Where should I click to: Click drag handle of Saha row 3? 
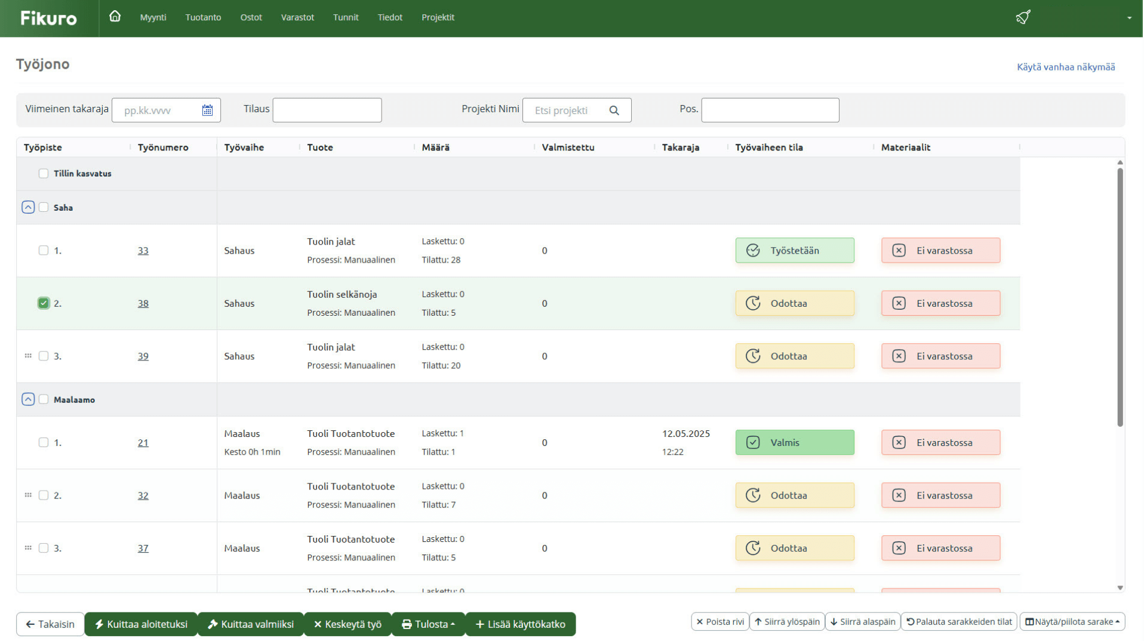(28, 356)
